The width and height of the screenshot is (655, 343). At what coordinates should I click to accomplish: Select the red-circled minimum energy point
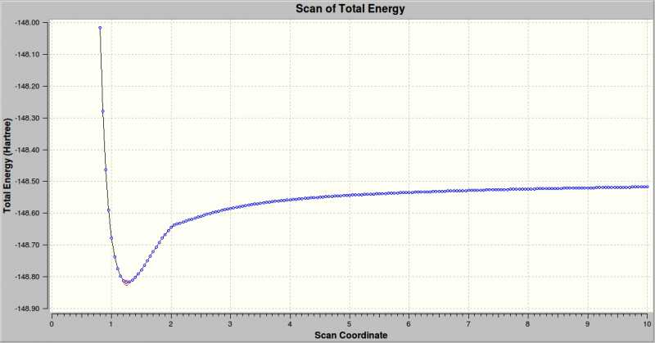click(127, 283)
